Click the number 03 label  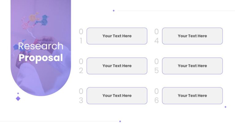coord(81,96)
